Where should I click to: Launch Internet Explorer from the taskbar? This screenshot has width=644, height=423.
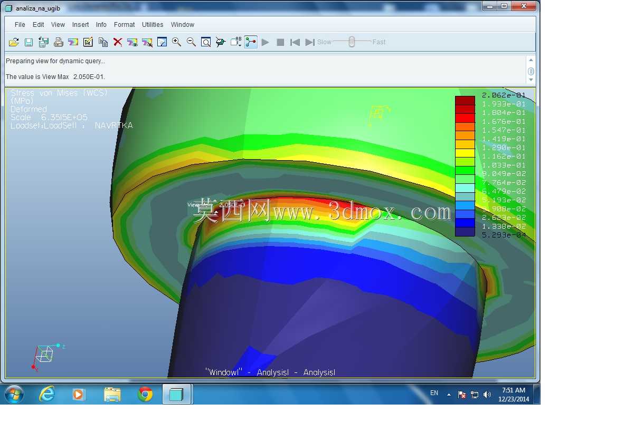tap(47, 394)
